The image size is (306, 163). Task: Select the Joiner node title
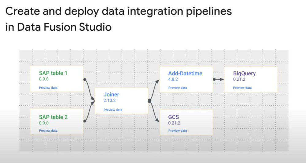point(111,95)
